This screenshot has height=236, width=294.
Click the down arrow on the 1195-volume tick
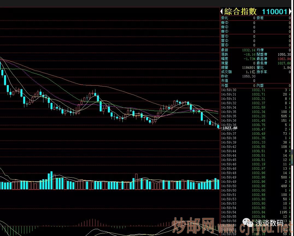[x=290, y=212]
